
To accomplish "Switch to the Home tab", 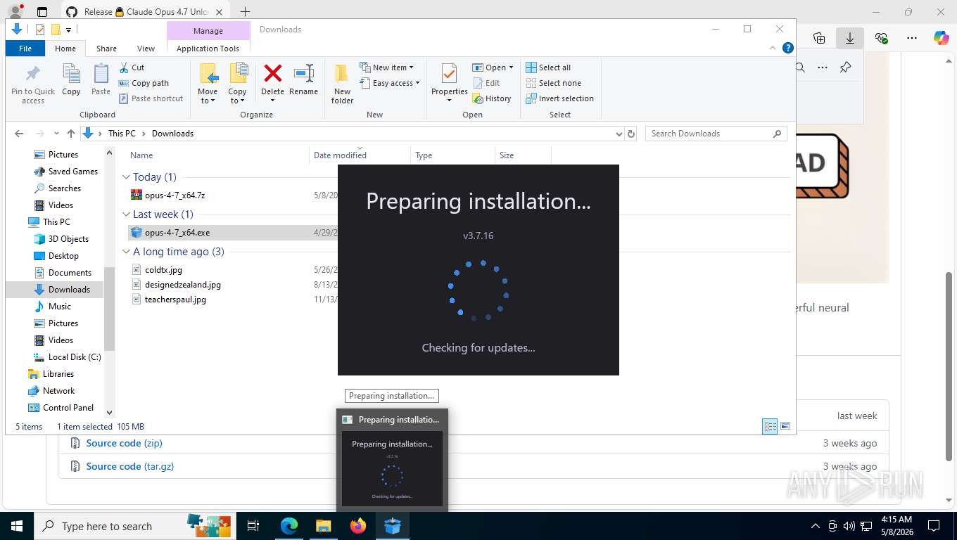I will point(65,49).
